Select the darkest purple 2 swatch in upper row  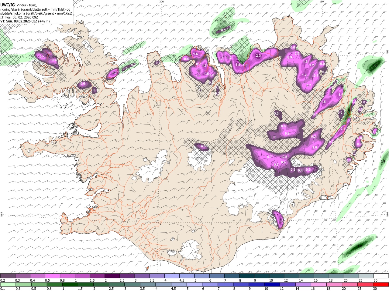click(x=112, y=276)
